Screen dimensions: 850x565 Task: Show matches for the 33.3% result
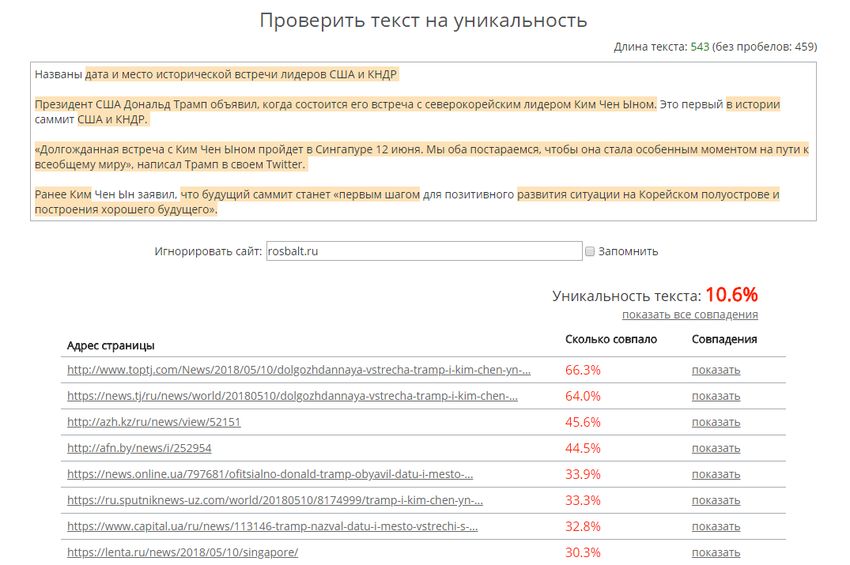pos(716,500)
